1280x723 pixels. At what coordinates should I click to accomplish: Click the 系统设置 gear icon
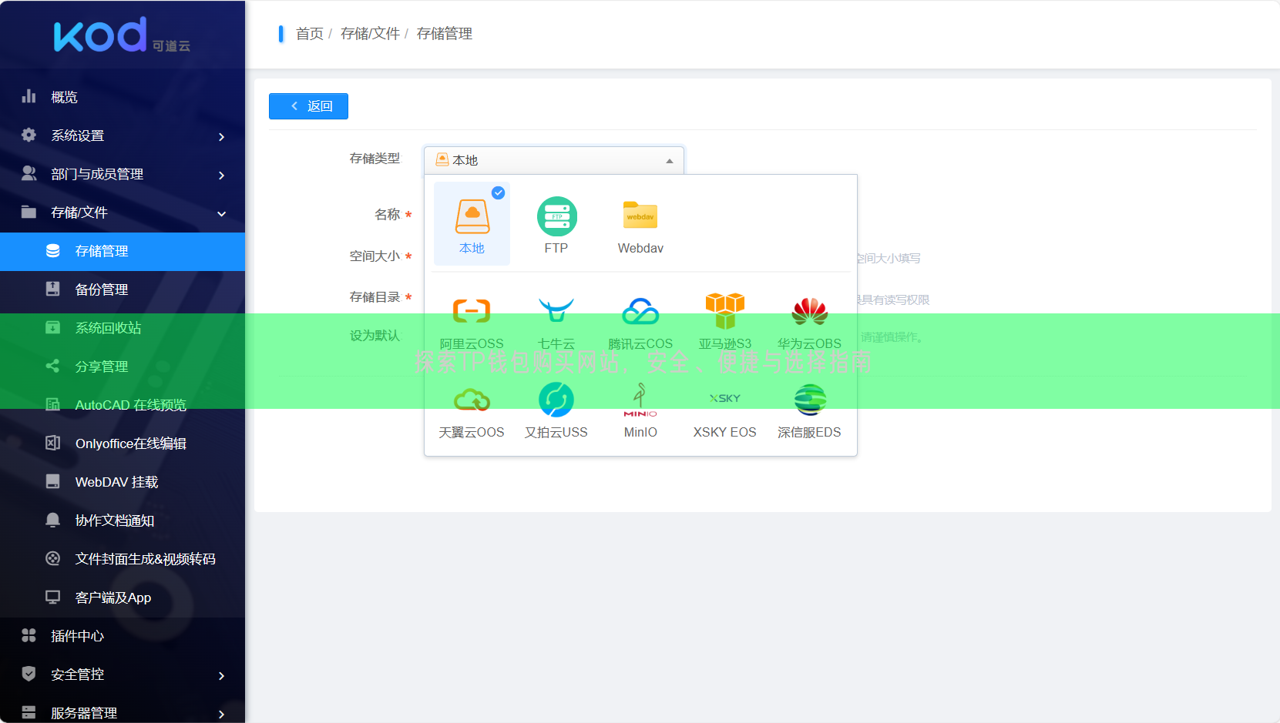tap(29, 135)
